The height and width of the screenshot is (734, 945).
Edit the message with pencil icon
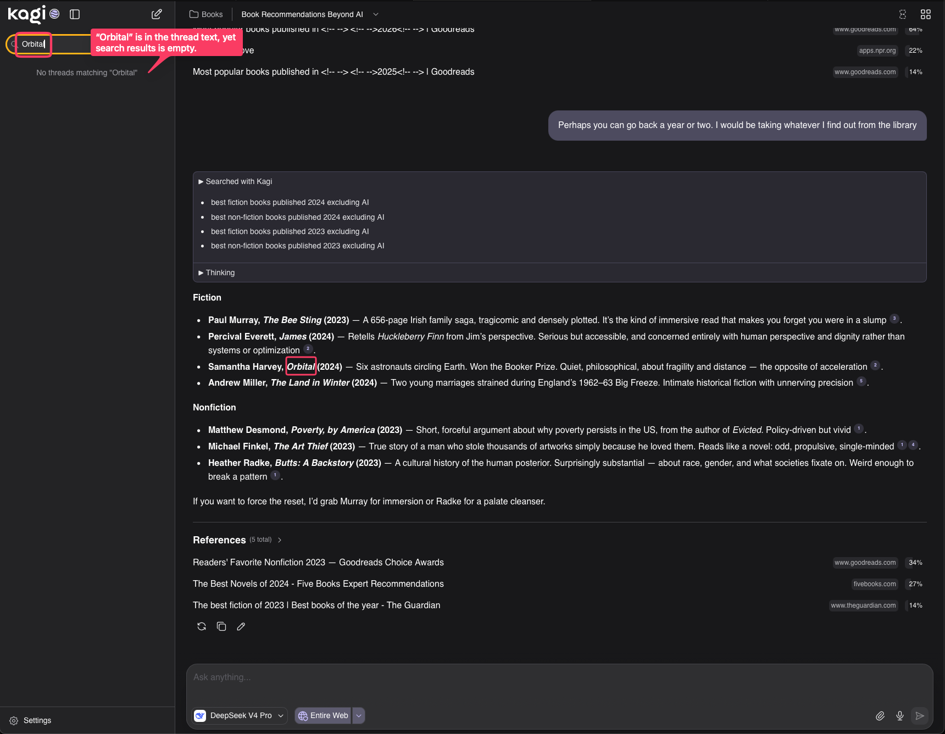[x=241, y=626]
